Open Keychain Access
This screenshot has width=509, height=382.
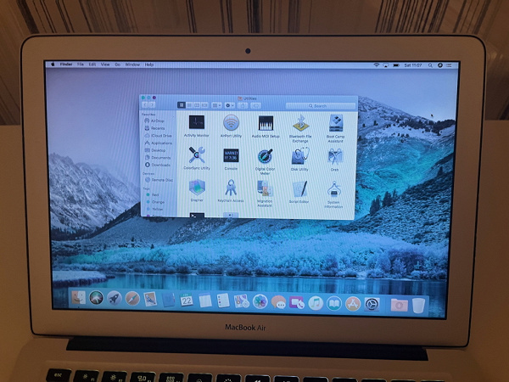(231, 188)
